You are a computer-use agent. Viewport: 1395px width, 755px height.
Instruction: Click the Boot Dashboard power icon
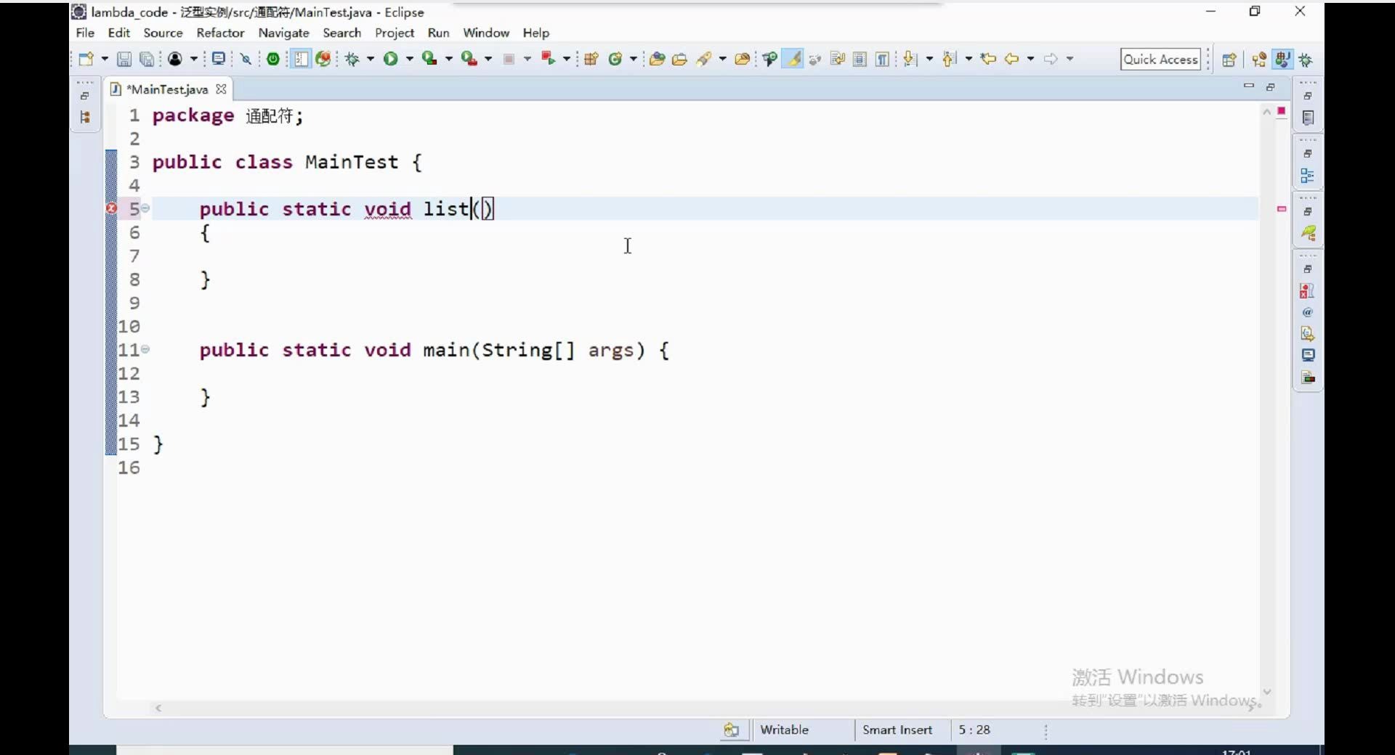273,59
